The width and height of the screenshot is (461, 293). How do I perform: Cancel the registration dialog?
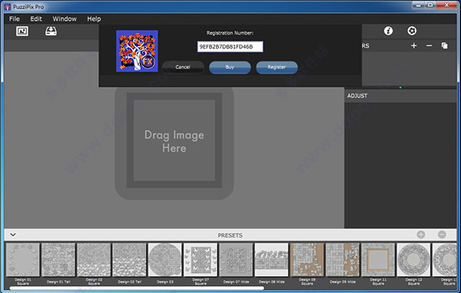pos(183,67)
